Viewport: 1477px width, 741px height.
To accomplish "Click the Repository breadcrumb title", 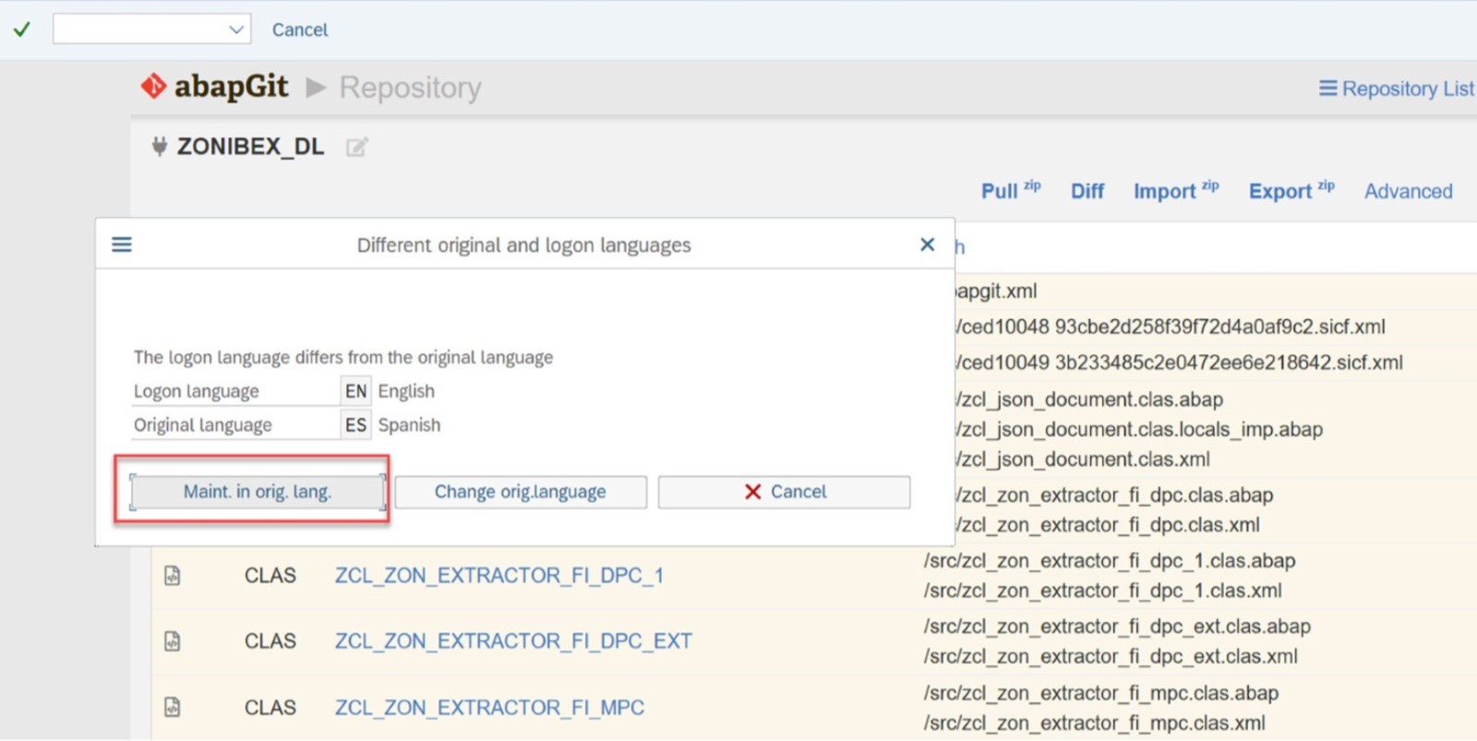I will tap(411, 88).
